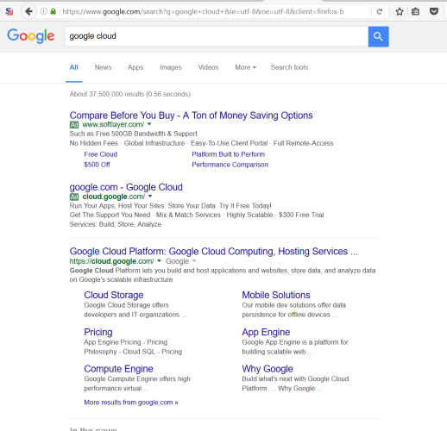
Task: Bookmark this page with the star icon
Action: coord(400,11)
